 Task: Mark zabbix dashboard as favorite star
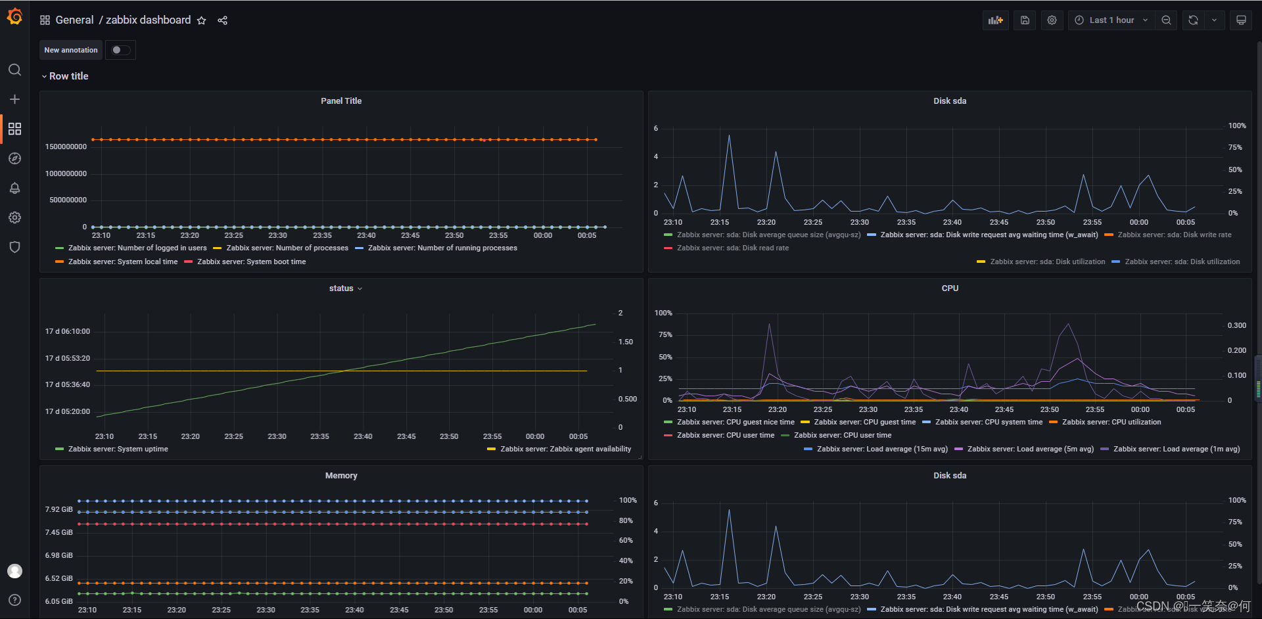pos(202,20)
